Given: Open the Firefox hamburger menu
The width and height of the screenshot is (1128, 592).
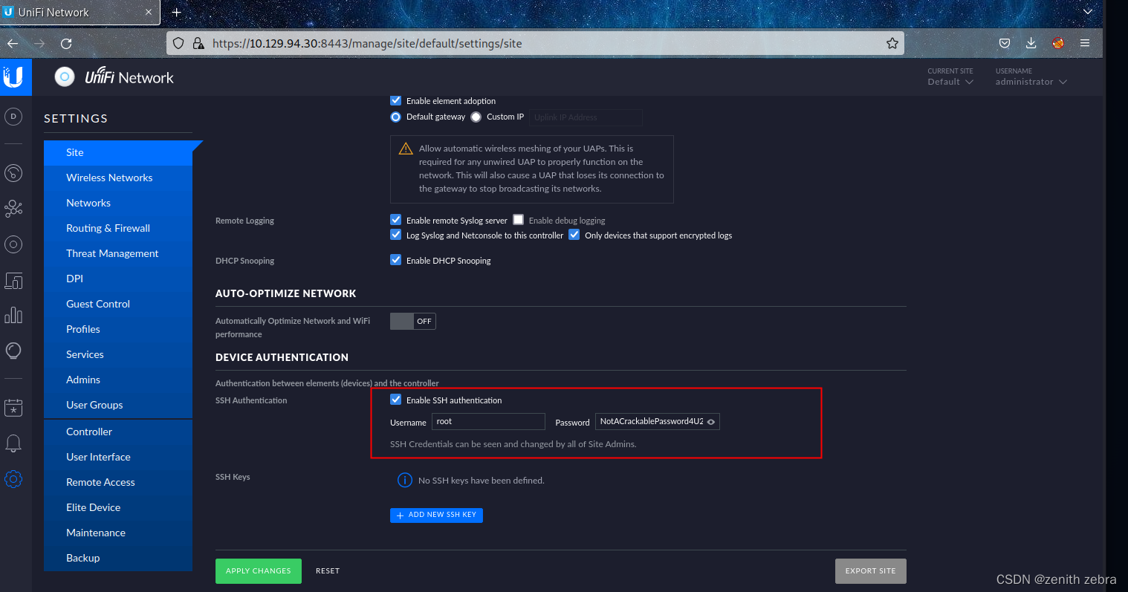Looking at the screenshot, I should [1085, 44].
